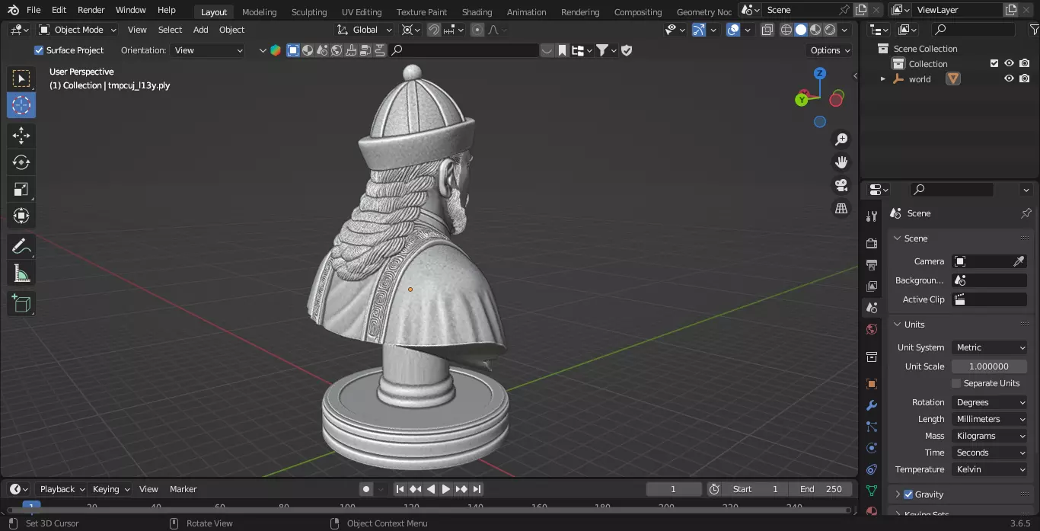1040x531 pixels.
Task: Click the pan hand viewport icon
Action: tap(841, 162)
